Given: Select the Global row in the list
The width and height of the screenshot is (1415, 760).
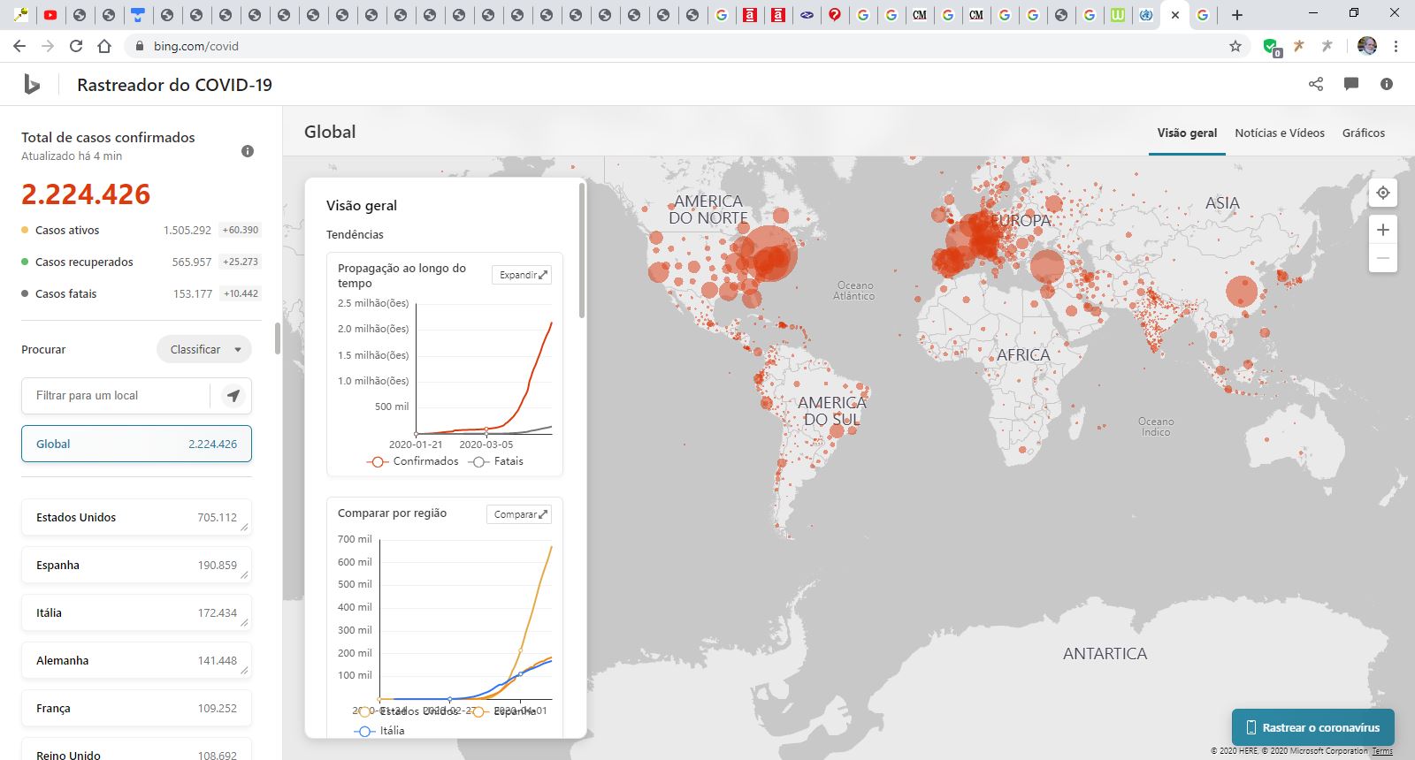Looking at the screenshot, I should click(x=136, y=444).
